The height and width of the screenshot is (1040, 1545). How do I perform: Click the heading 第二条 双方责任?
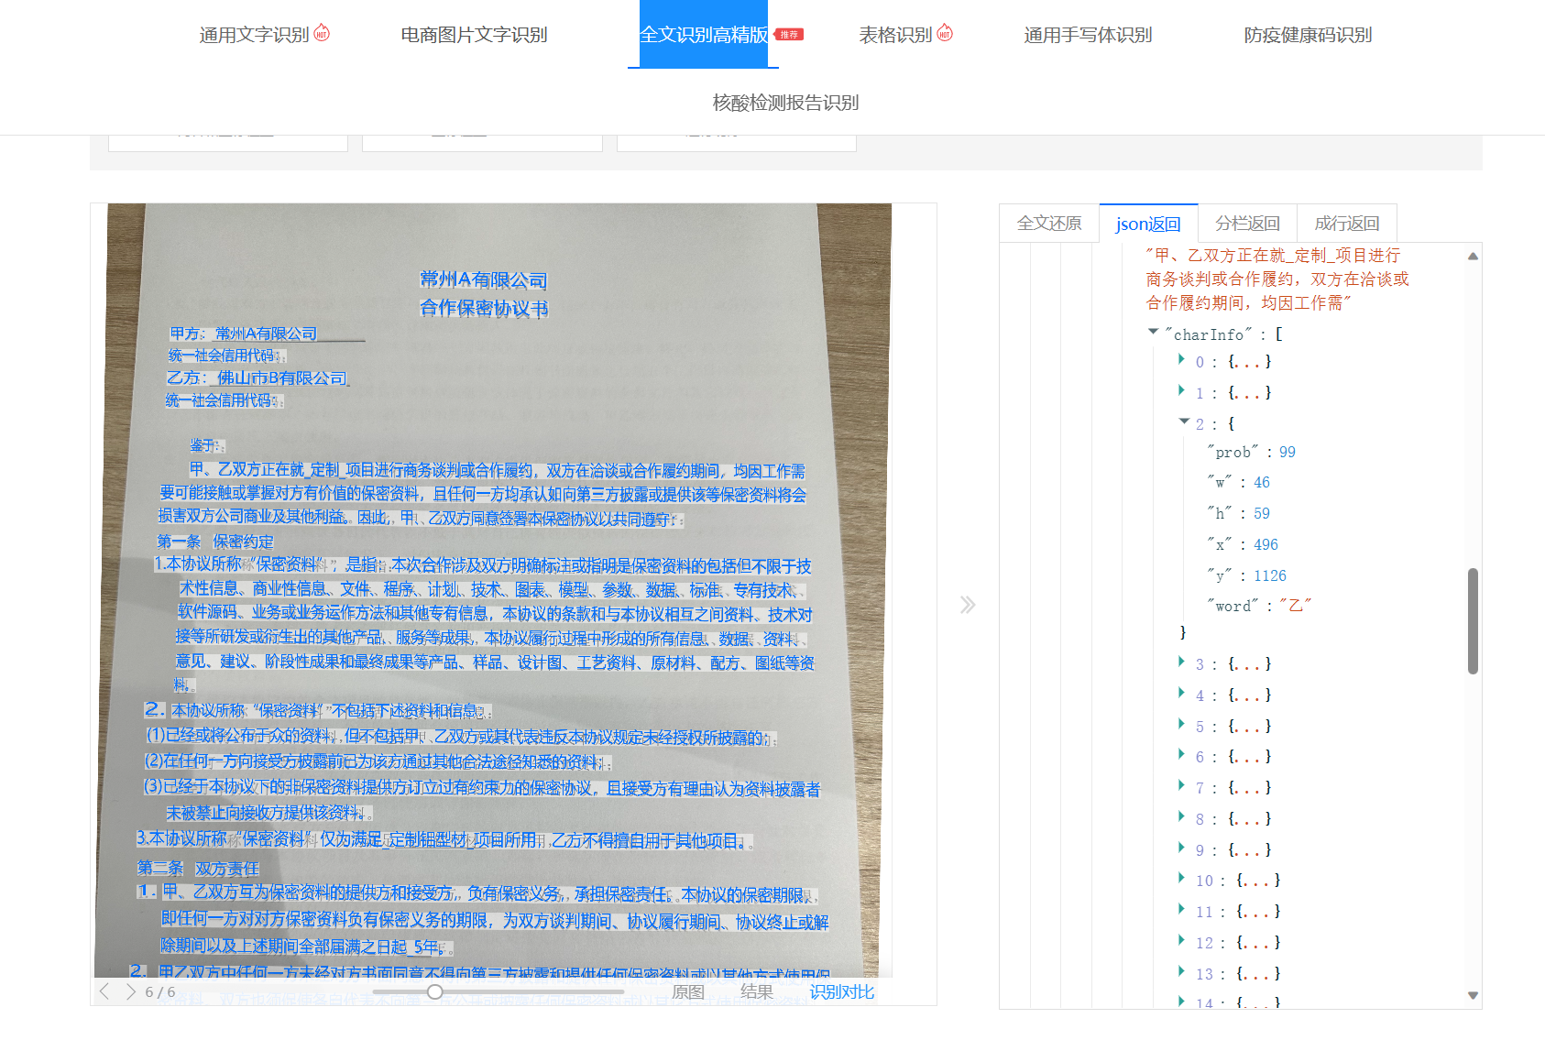(x=198, y=868)
